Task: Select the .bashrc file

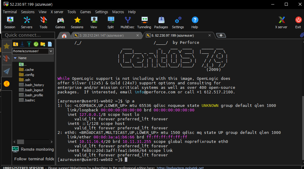Action: pos(27,100)
